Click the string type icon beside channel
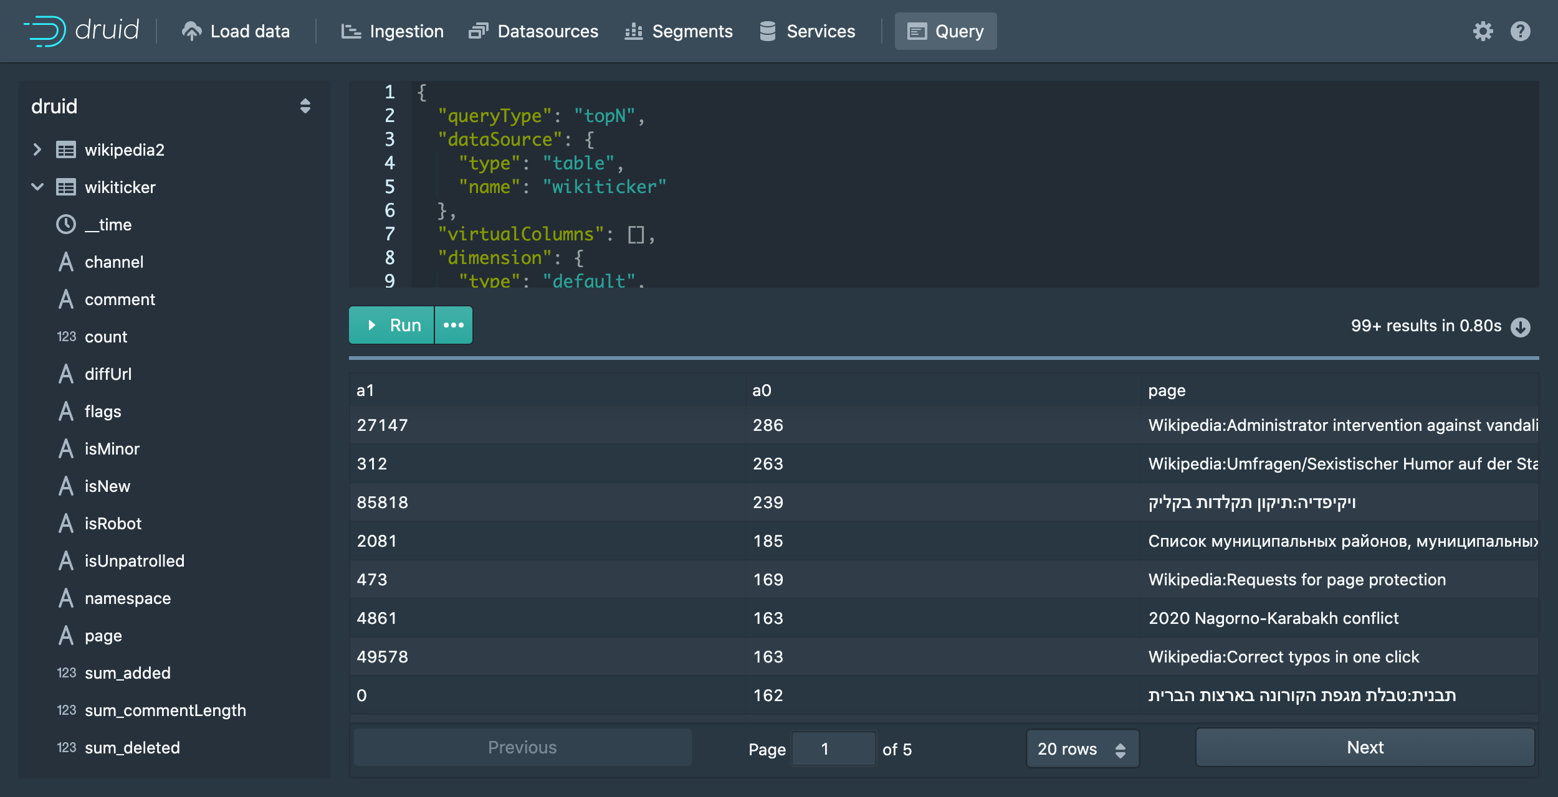Image resolution: width=1558 pixels, height=797 pixels. (66, 262)
